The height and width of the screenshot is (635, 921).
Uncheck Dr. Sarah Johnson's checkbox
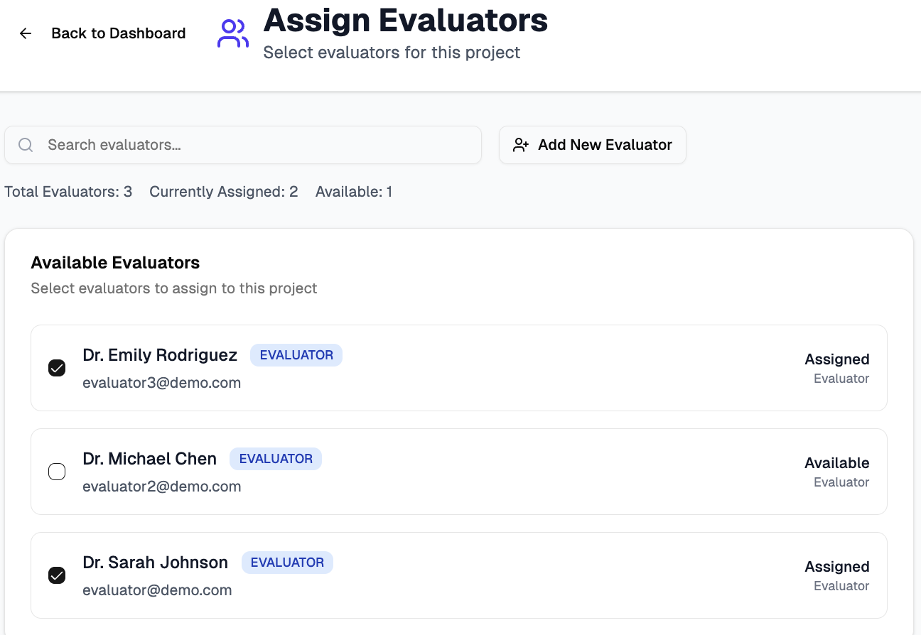tap(57, 575)
